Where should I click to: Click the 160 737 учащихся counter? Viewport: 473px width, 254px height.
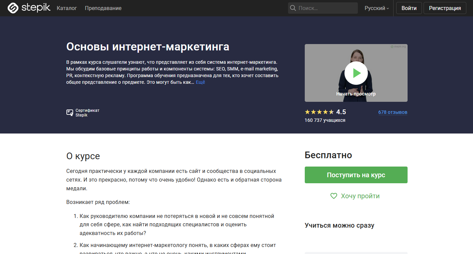pos(325,120)
